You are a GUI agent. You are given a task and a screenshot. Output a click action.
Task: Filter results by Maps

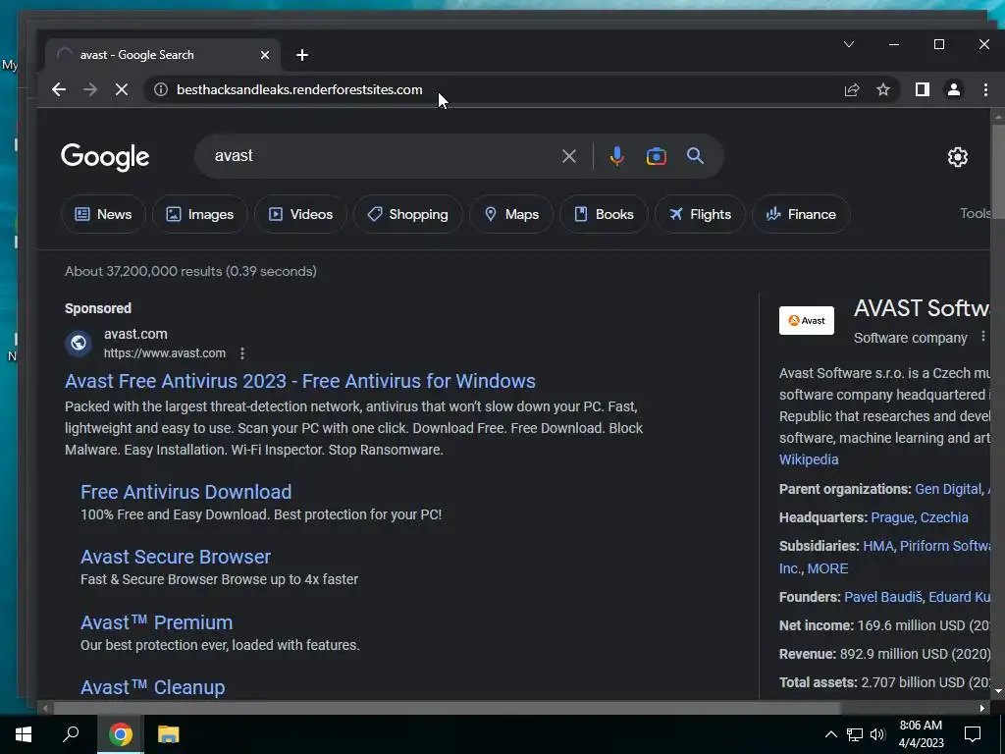tap(510, 214)
